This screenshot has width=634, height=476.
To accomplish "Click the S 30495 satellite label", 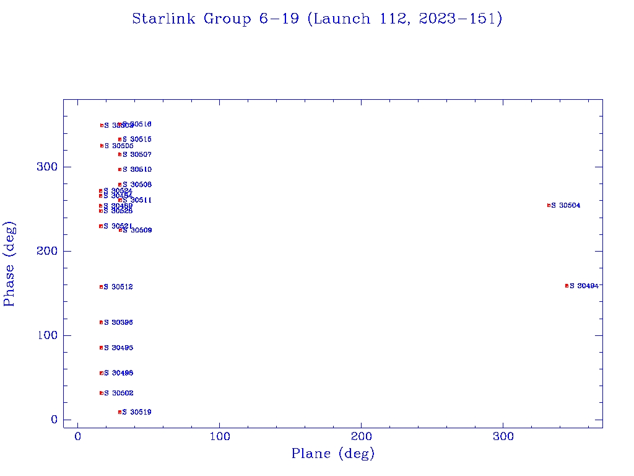I will click(x=118, y=348).
